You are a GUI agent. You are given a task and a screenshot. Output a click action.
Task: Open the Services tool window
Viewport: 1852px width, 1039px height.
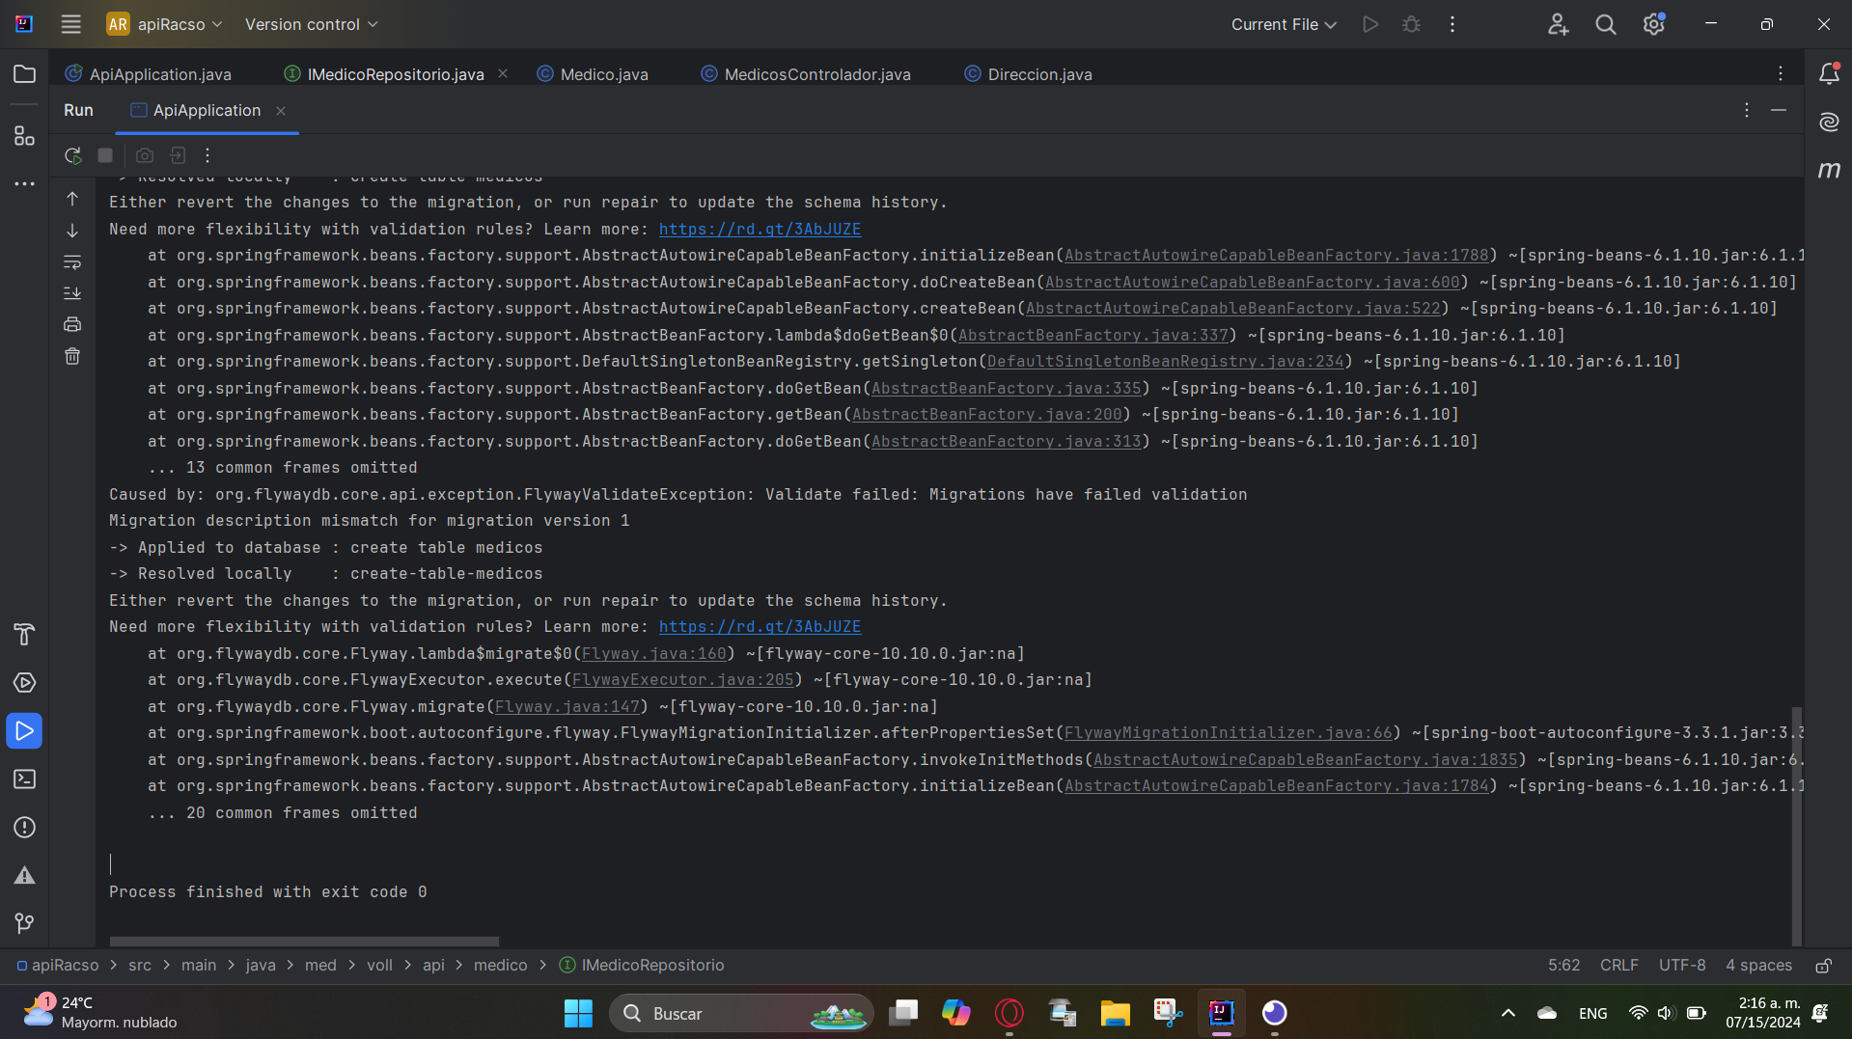click(x=24, y=683)
